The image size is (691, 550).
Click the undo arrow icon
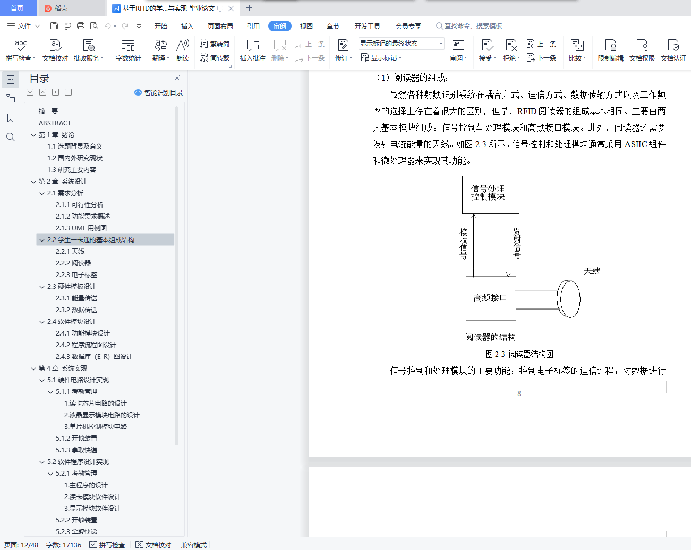pyautogui.click(x=108, y=25)
